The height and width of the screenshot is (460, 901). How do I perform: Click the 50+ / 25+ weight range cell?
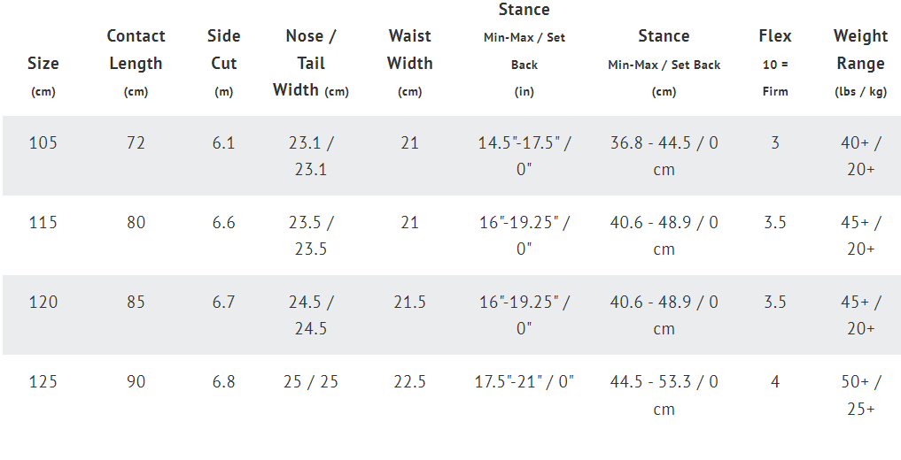(x=860, y=395)
